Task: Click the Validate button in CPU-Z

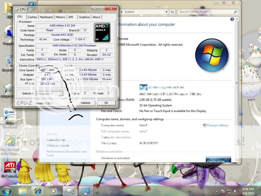Action: [86, 103]
